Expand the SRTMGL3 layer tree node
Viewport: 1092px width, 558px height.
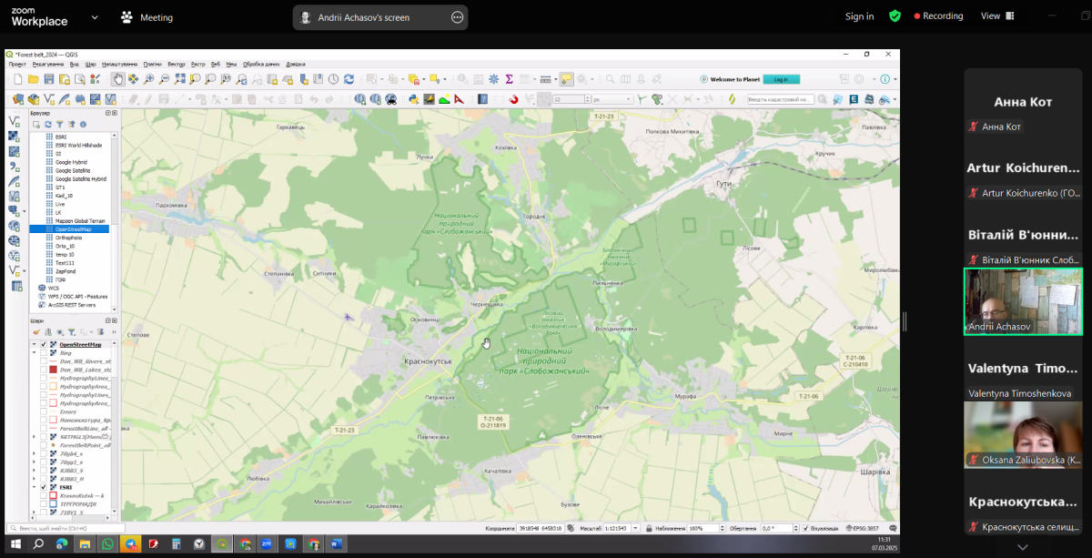[x=35, y=437]
